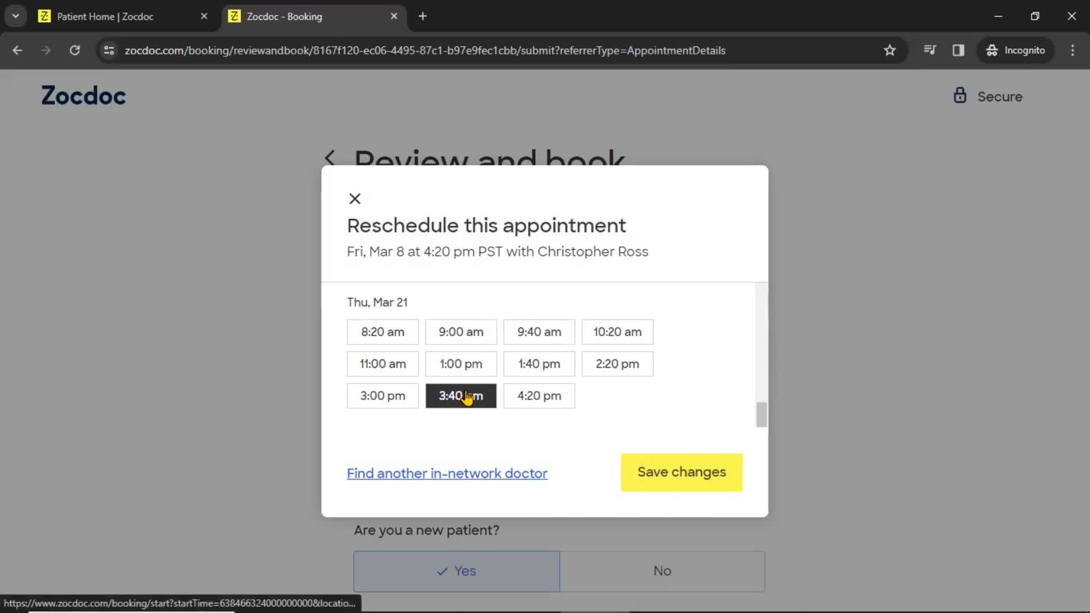Screen dimensions: 1090x613
Task: Answer No to new patient question
Action: point(662,571)
